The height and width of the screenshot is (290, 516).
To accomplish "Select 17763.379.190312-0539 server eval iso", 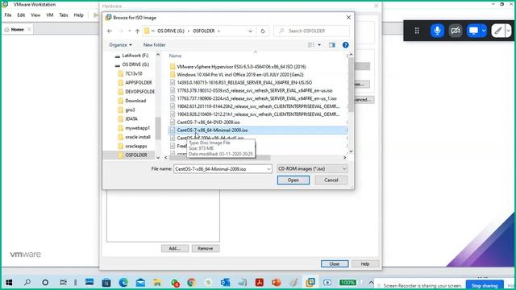I will (x=255, y=90).
